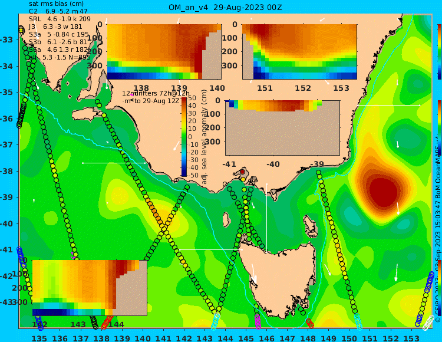
Task: Click the colorbar tick labeled 50
Action: pos(192,98)
